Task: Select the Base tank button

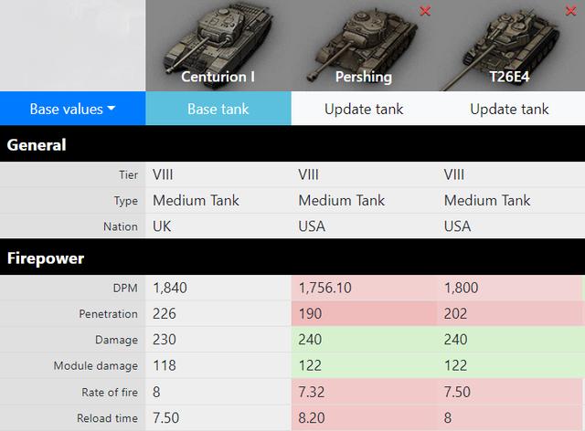Action: click(218, 109)
